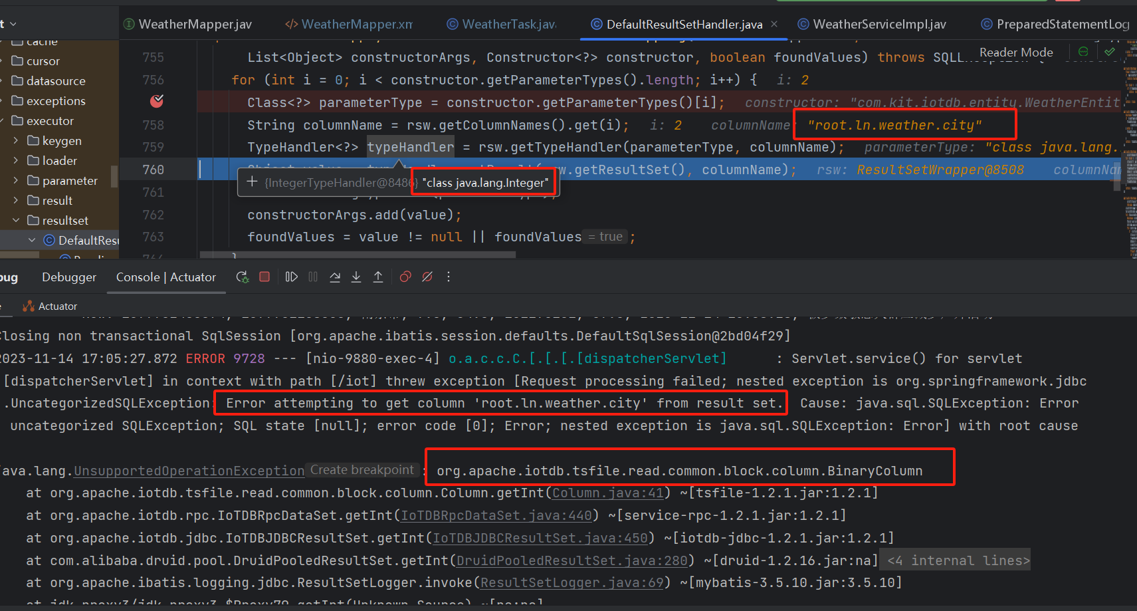Enable Reader Mode in the editor
Image resolution: width=1137 pixels, height=611 pixels.
click(x=1016, y=52)
